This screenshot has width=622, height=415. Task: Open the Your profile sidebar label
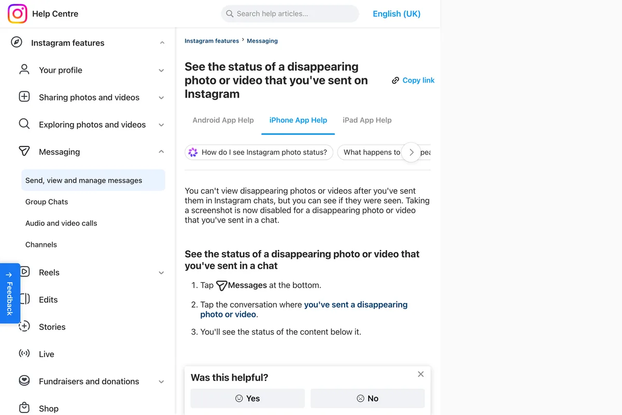coord(61,70)
